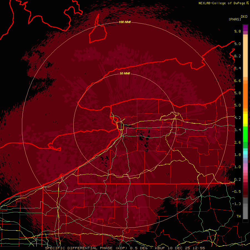Pick the bright green segment of the color bar
Screen dimensions: 250x250
point(245,134)
